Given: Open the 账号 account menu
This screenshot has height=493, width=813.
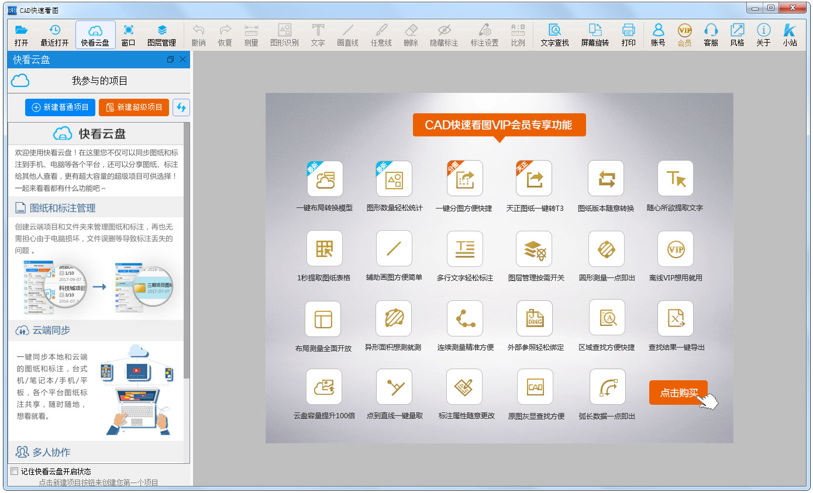Looking at the screenshot, I should click(659, 36).
